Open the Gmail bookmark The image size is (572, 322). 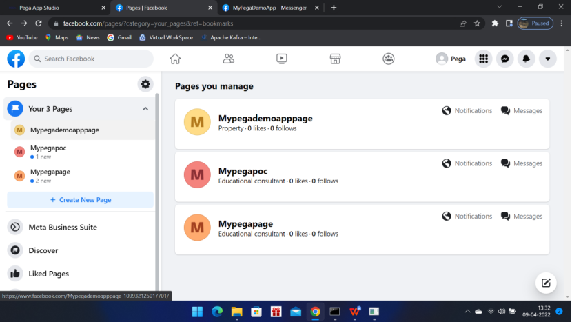click(119, 38)
